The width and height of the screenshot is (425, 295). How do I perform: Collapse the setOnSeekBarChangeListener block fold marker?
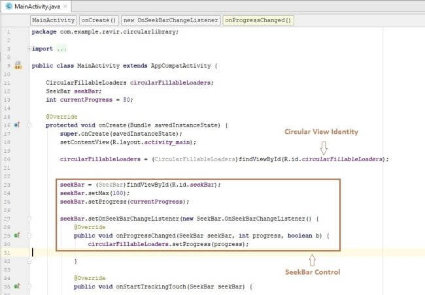29,219
